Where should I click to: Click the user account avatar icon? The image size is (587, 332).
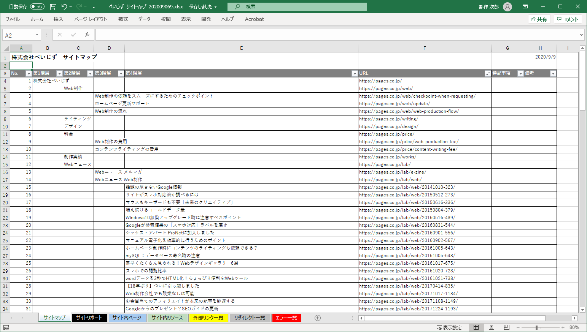click(x=507, y=7)
